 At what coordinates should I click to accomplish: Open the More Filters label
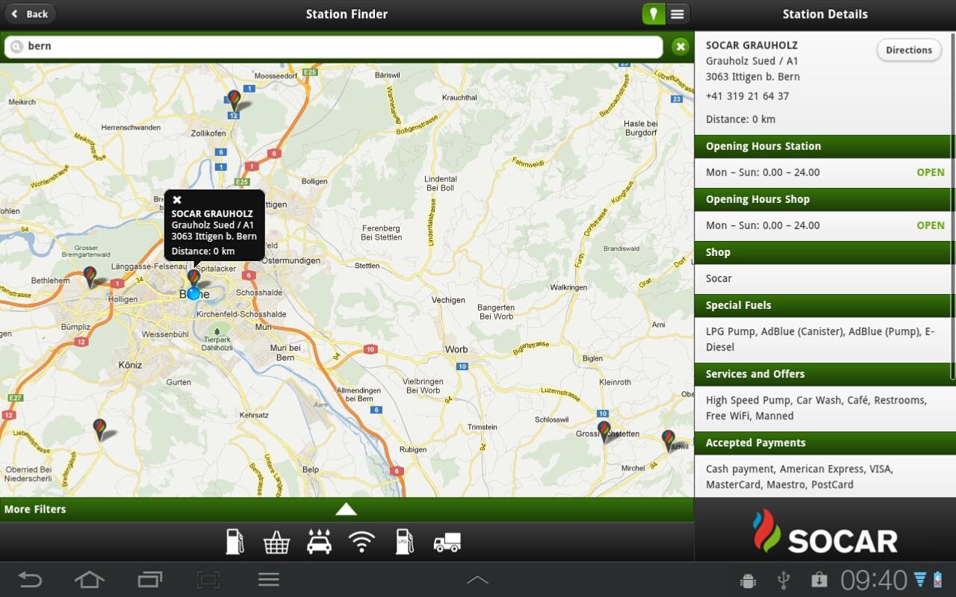coord(35,509)
